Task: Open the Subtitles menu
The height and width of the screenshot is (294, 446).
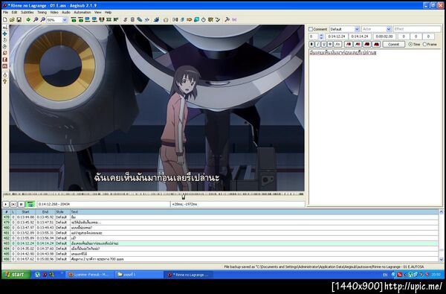Action: (x=28, y=12)
